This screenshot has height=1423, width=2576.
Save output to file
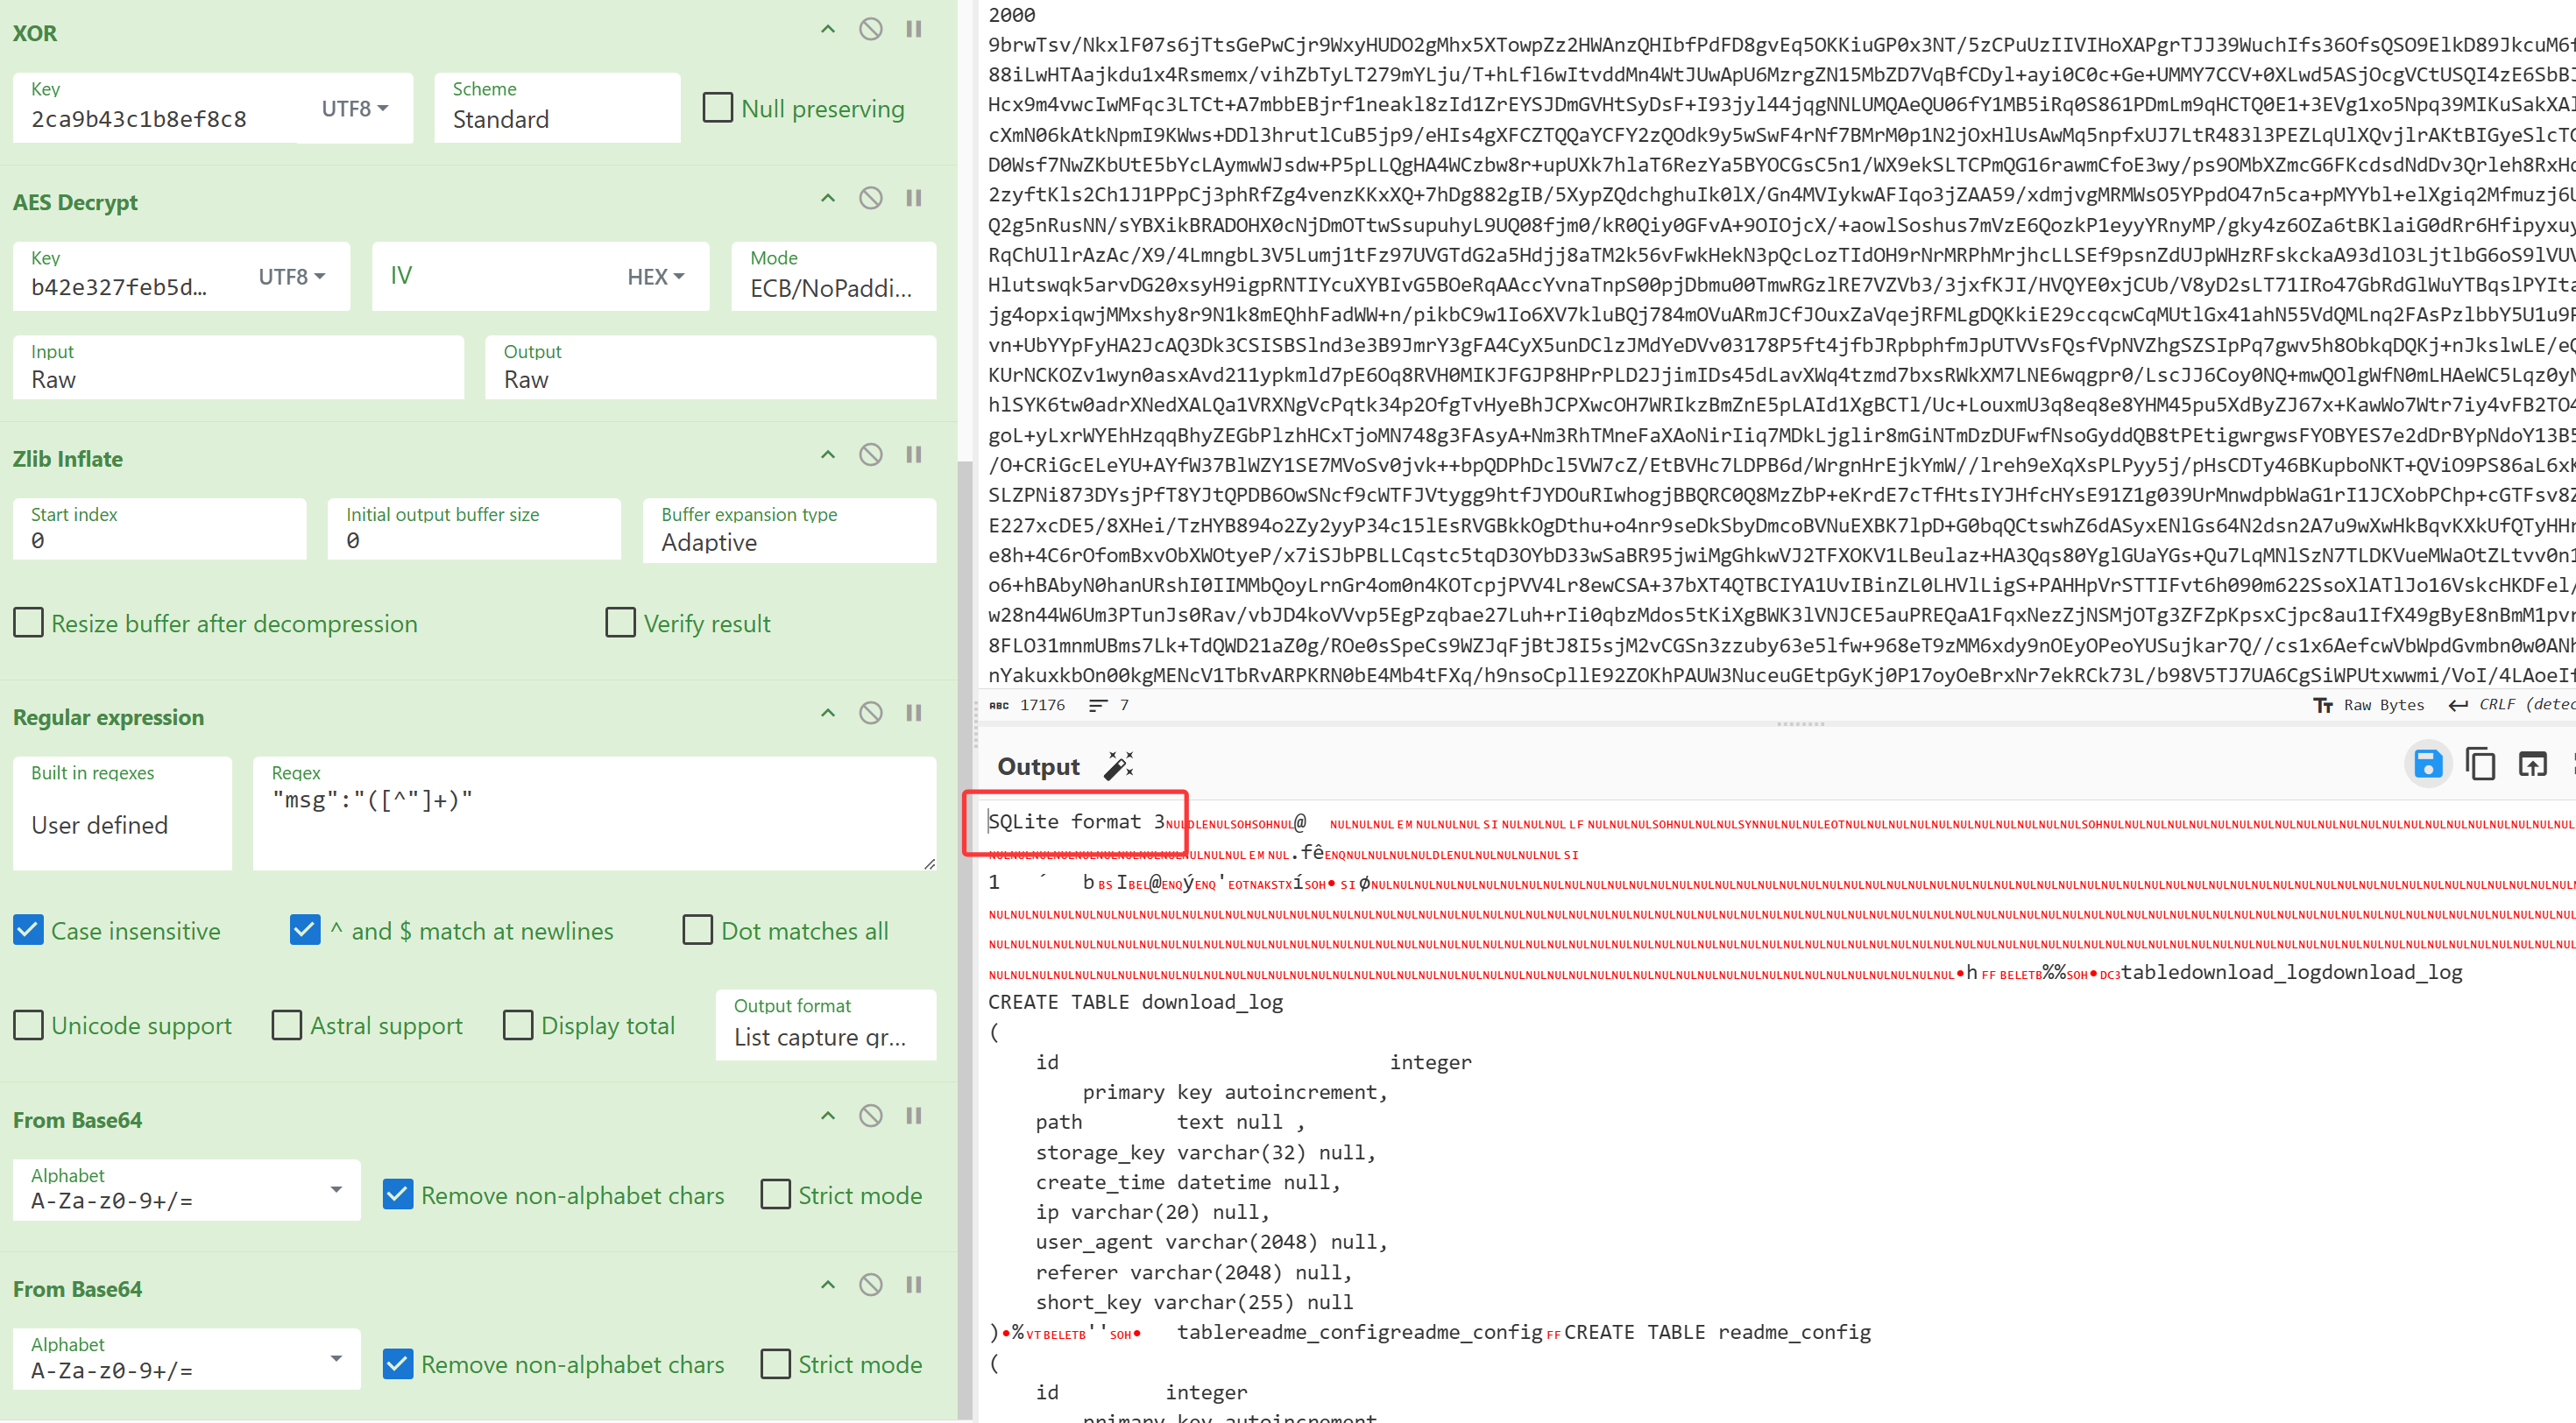(2427, 764)
